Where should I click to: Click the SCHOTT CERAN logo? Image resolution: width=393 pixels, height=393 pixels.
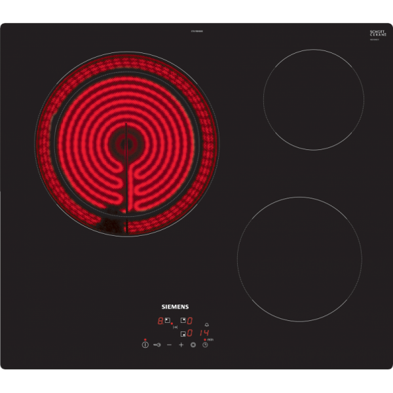(x=378, y=33)
